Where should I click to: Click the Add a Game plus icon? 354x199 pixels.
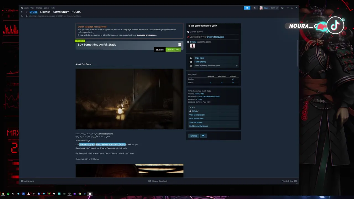[x=22, y=181]
